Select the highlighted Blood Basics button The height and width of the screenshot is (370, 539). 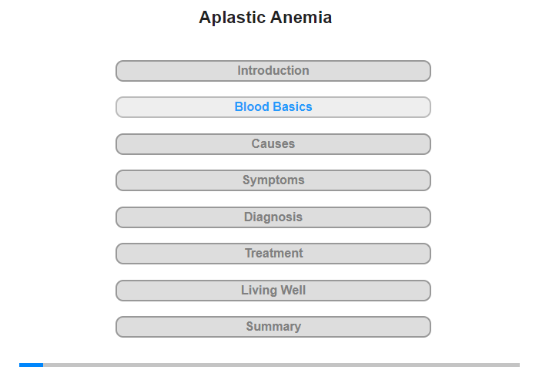click(273, 107)
